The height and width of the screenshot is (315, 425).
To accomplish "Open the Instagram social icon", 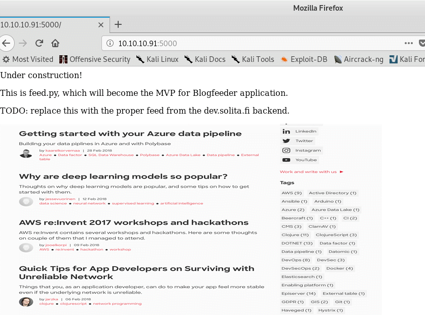I will pyautogui.click(x=302, y=150).
